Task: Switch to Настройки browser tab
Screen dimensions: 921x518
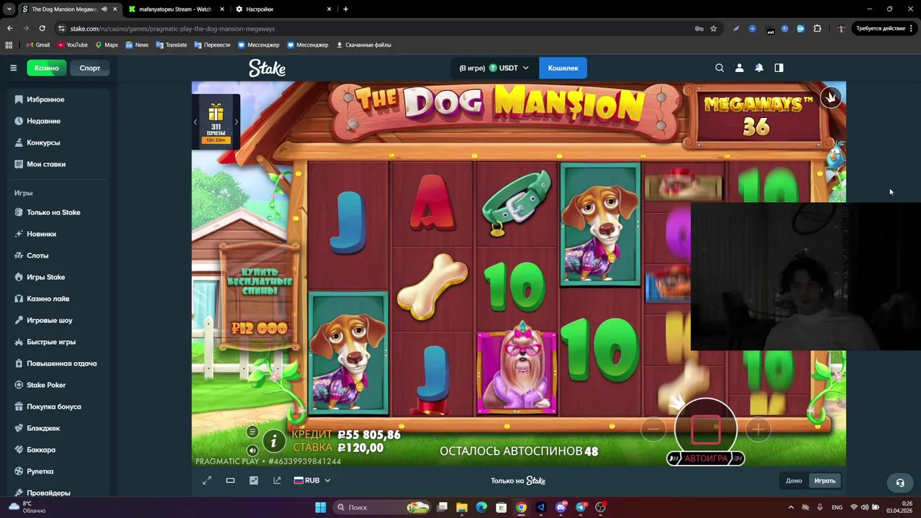Action: tap(283, 9)
